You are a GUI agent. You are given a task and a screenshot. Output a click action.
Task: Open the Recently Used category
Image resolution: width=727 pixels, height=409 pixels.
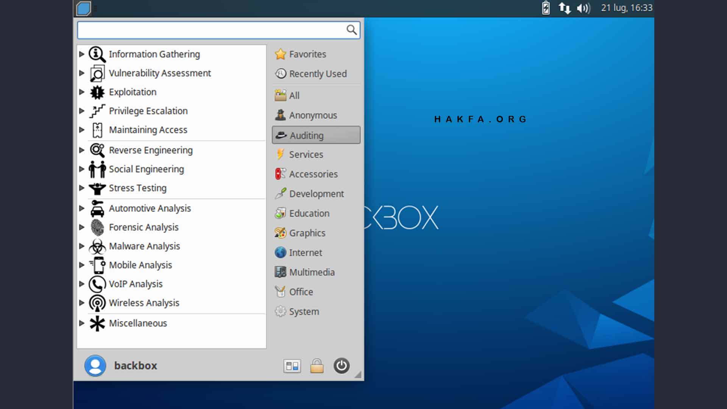(316, 74)
